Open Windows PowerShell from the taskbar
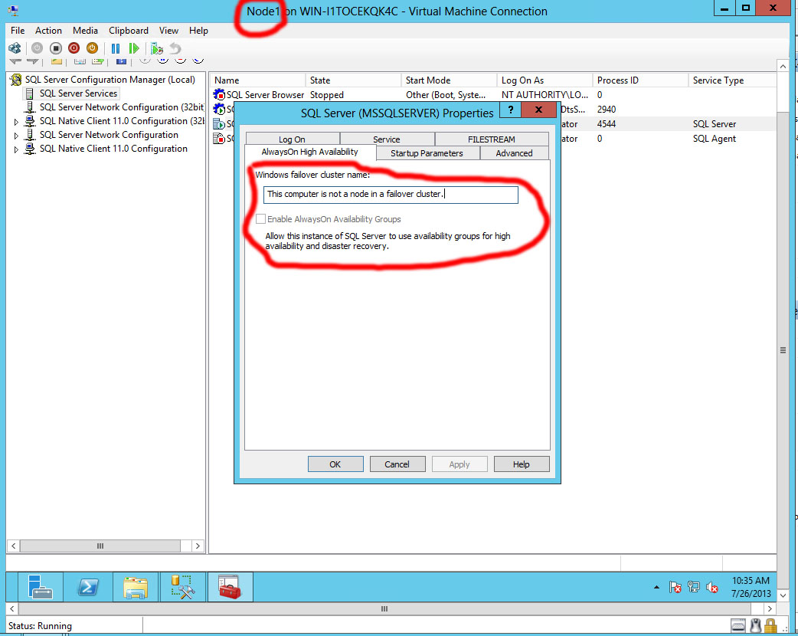Image resolution: width=798 pixels, height=636 pixels. [x=87, y=587]
